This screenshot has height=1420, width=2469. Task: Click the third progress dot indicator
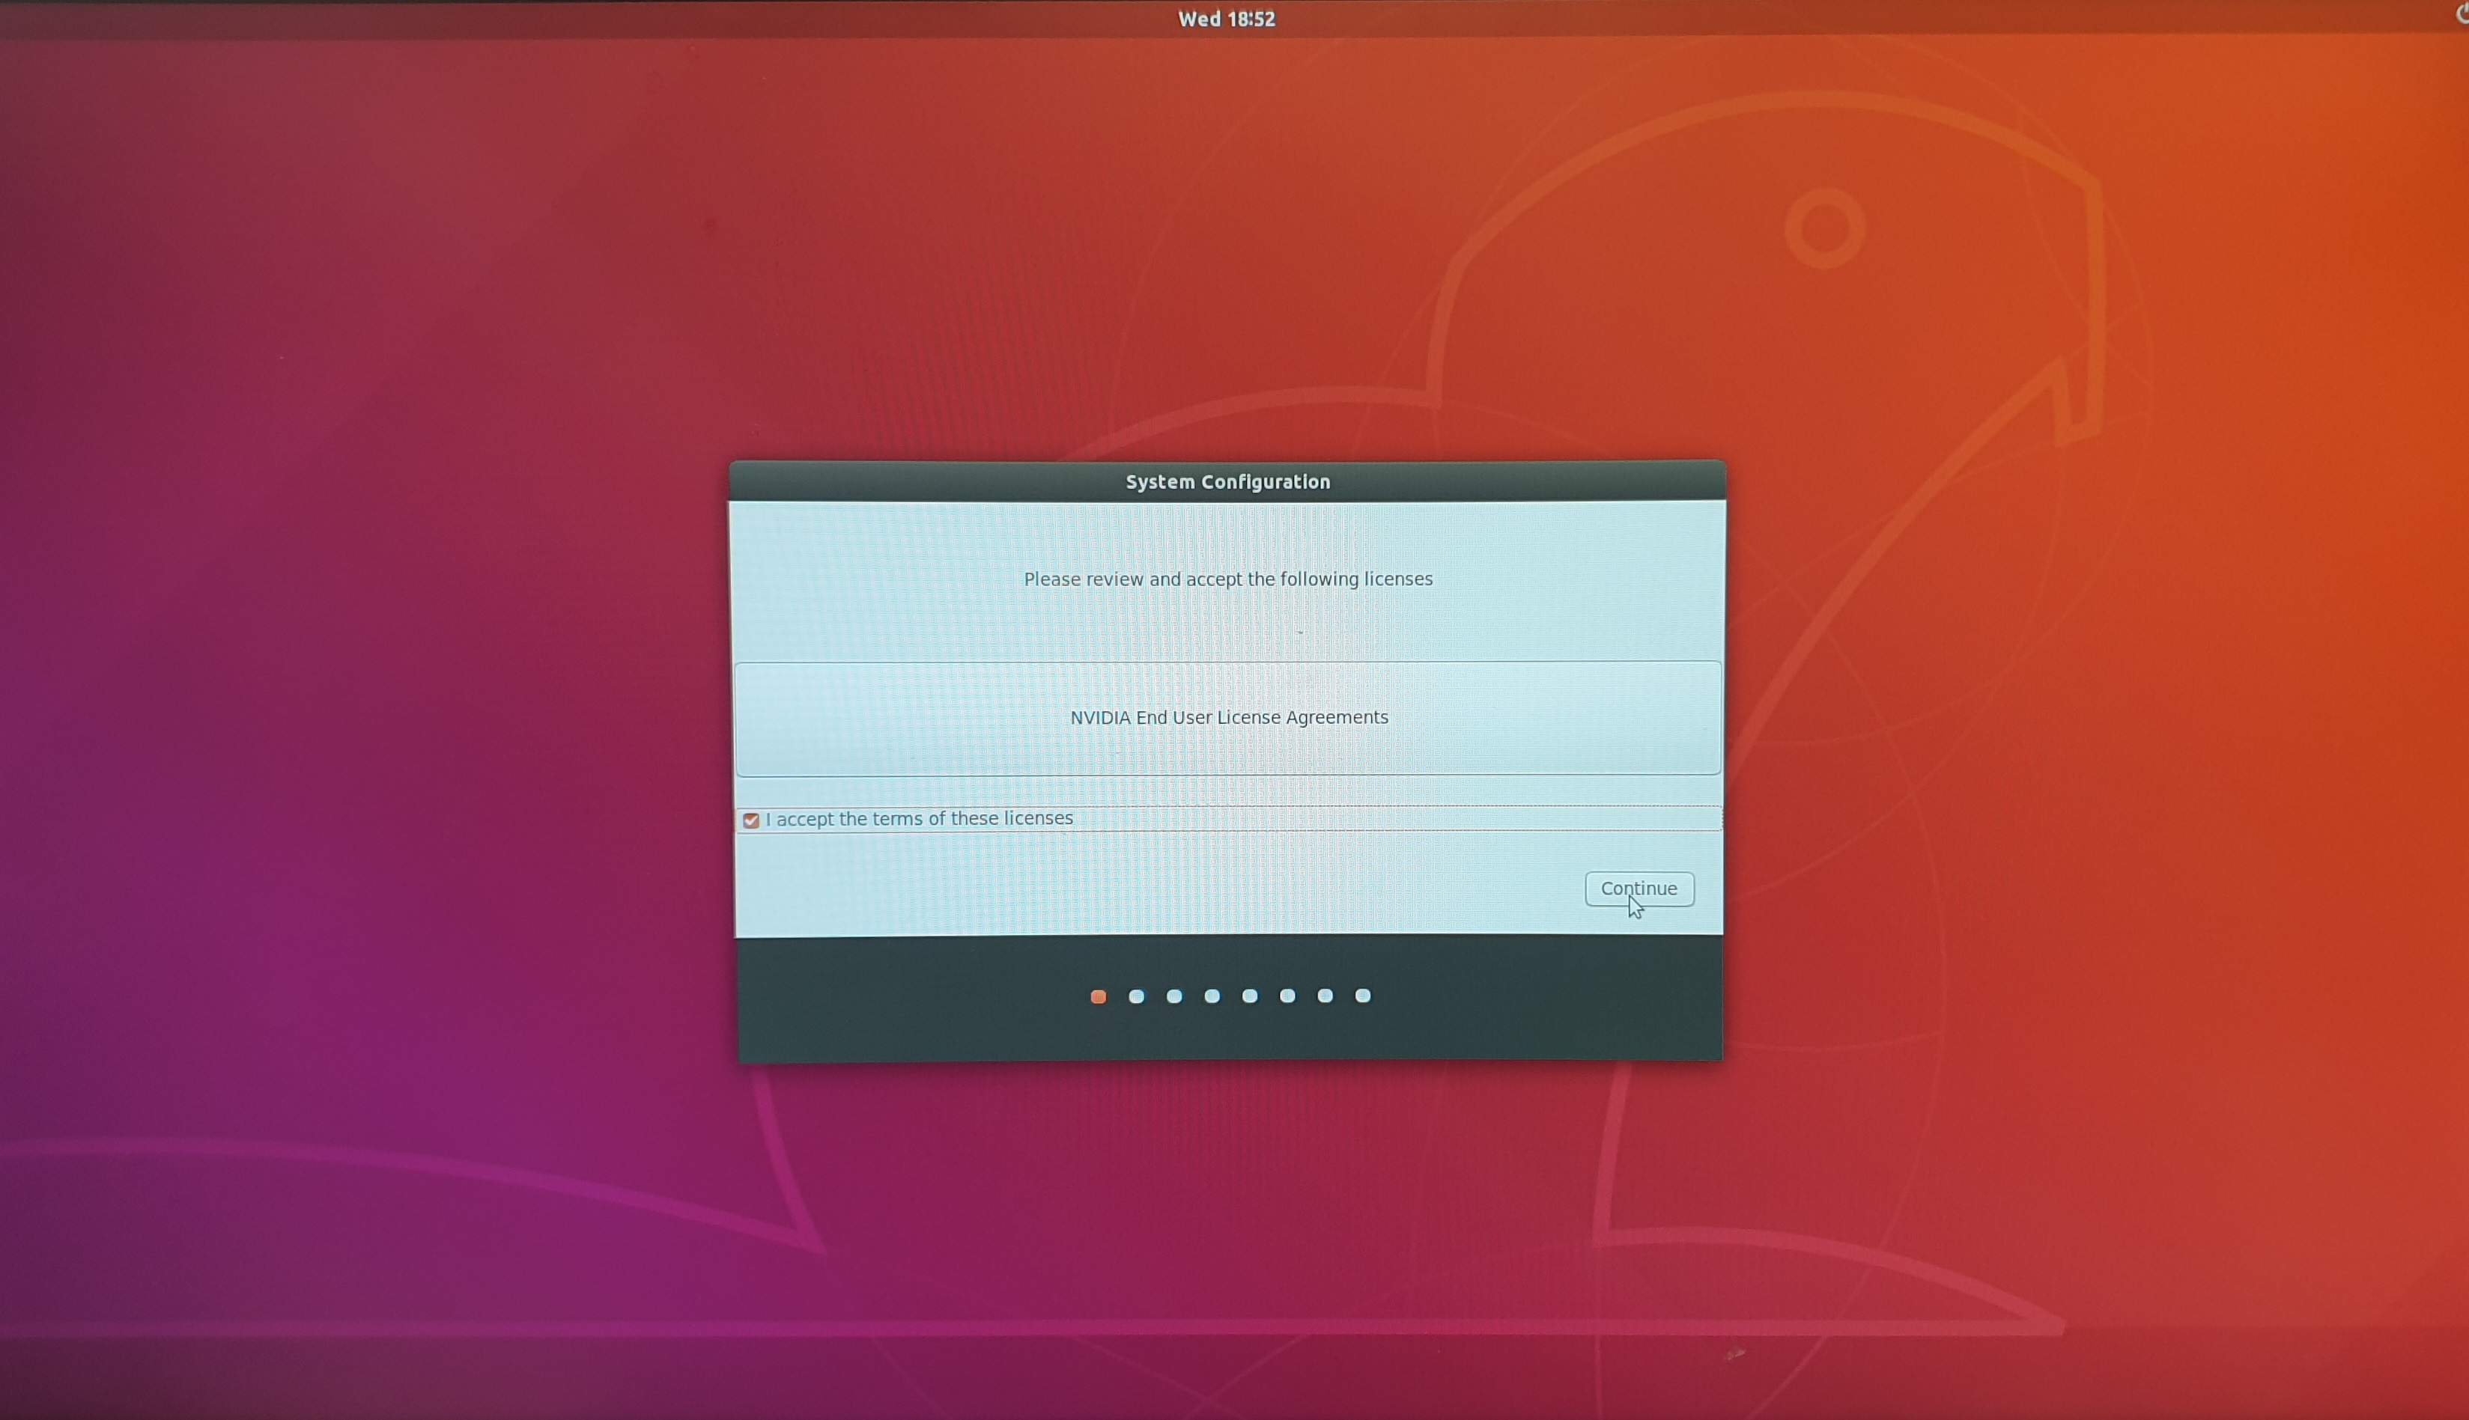click(1174, 997)
